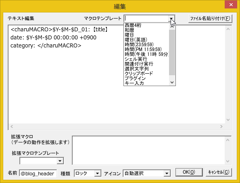
Task: Click the 名前 field containing @blog_header
Action: tap(38, 173)
